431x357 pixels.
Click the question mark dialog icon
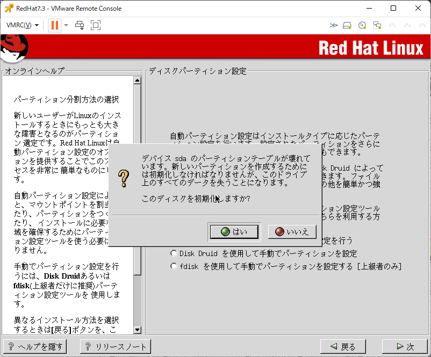124,178
